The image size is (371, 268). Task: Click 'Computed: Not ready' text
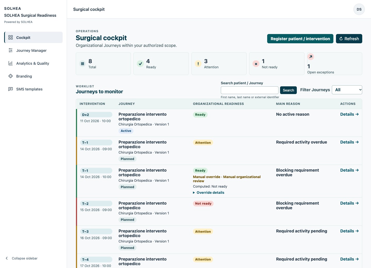click(x=210, y=186)
